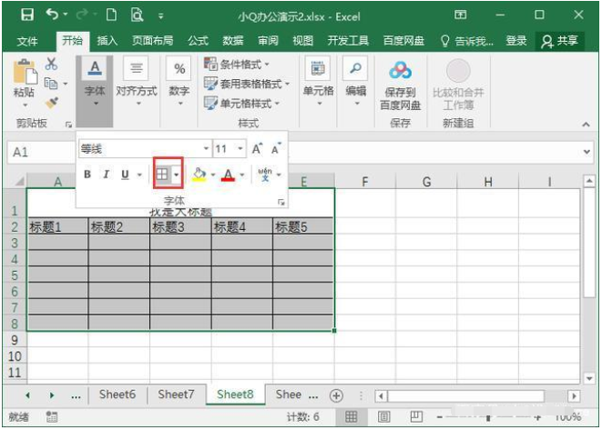Switch to the Sheet7 tab
Screen dimensions: 602x430
pos(176,395)
